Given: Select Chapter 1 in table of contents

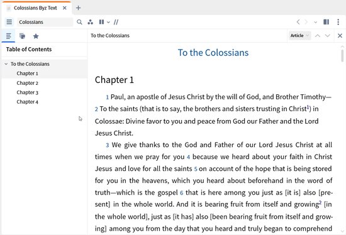Looking at the screenshot, I should point(27,74).
